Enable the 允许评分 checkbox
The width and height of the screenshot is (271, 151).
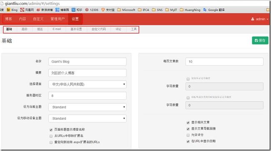click(x=188, y=135)
